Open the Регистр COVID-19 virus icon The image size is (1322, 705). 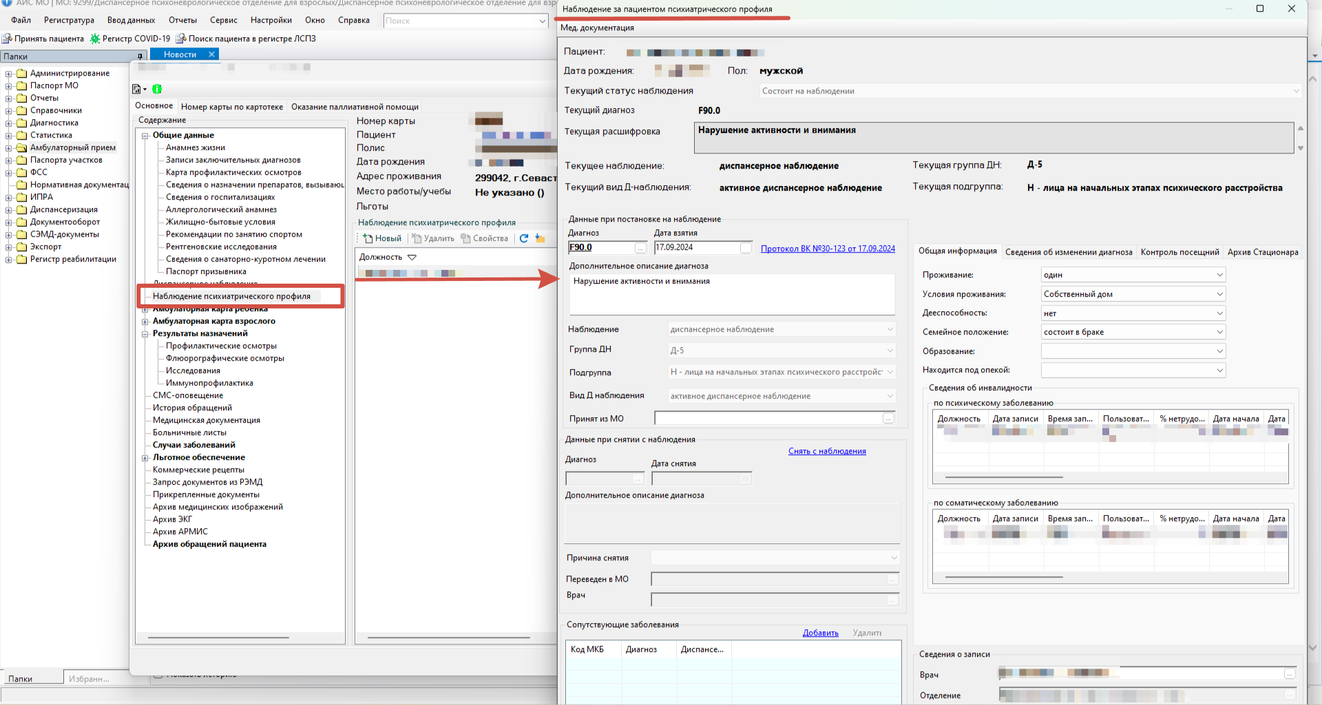click(95, 39)
